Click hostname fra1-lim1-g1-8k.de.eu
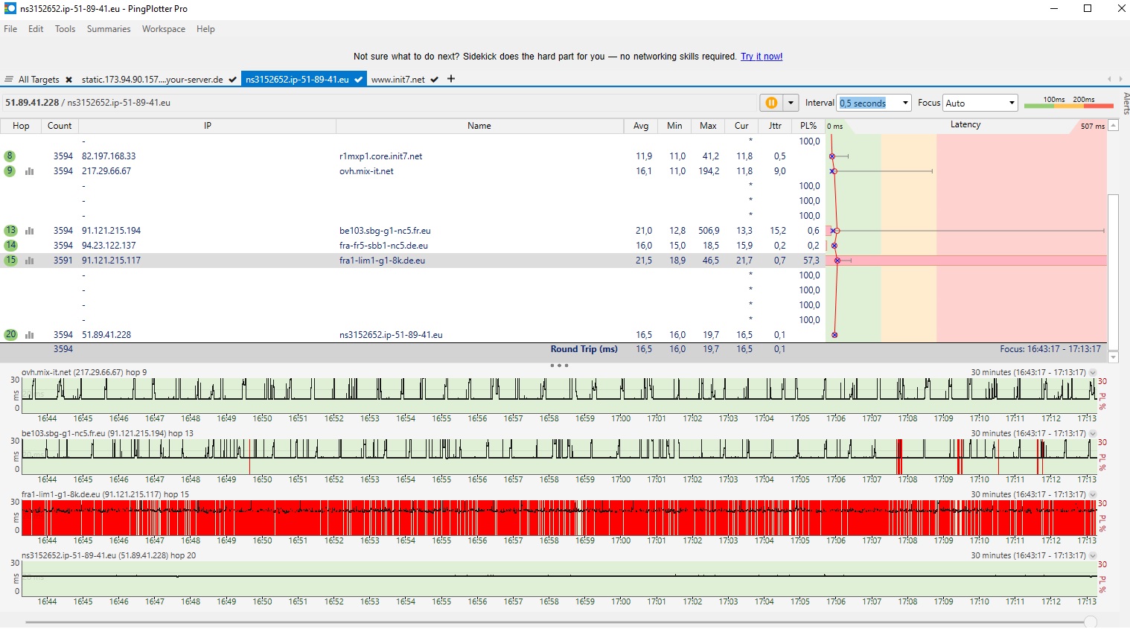The height and width of the screenshot is (629, 1130). [382, 261]
